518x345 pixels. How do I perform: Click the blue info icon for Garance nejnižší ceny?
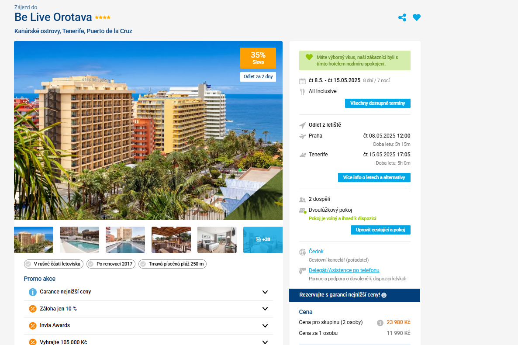(x=33, y=292)
